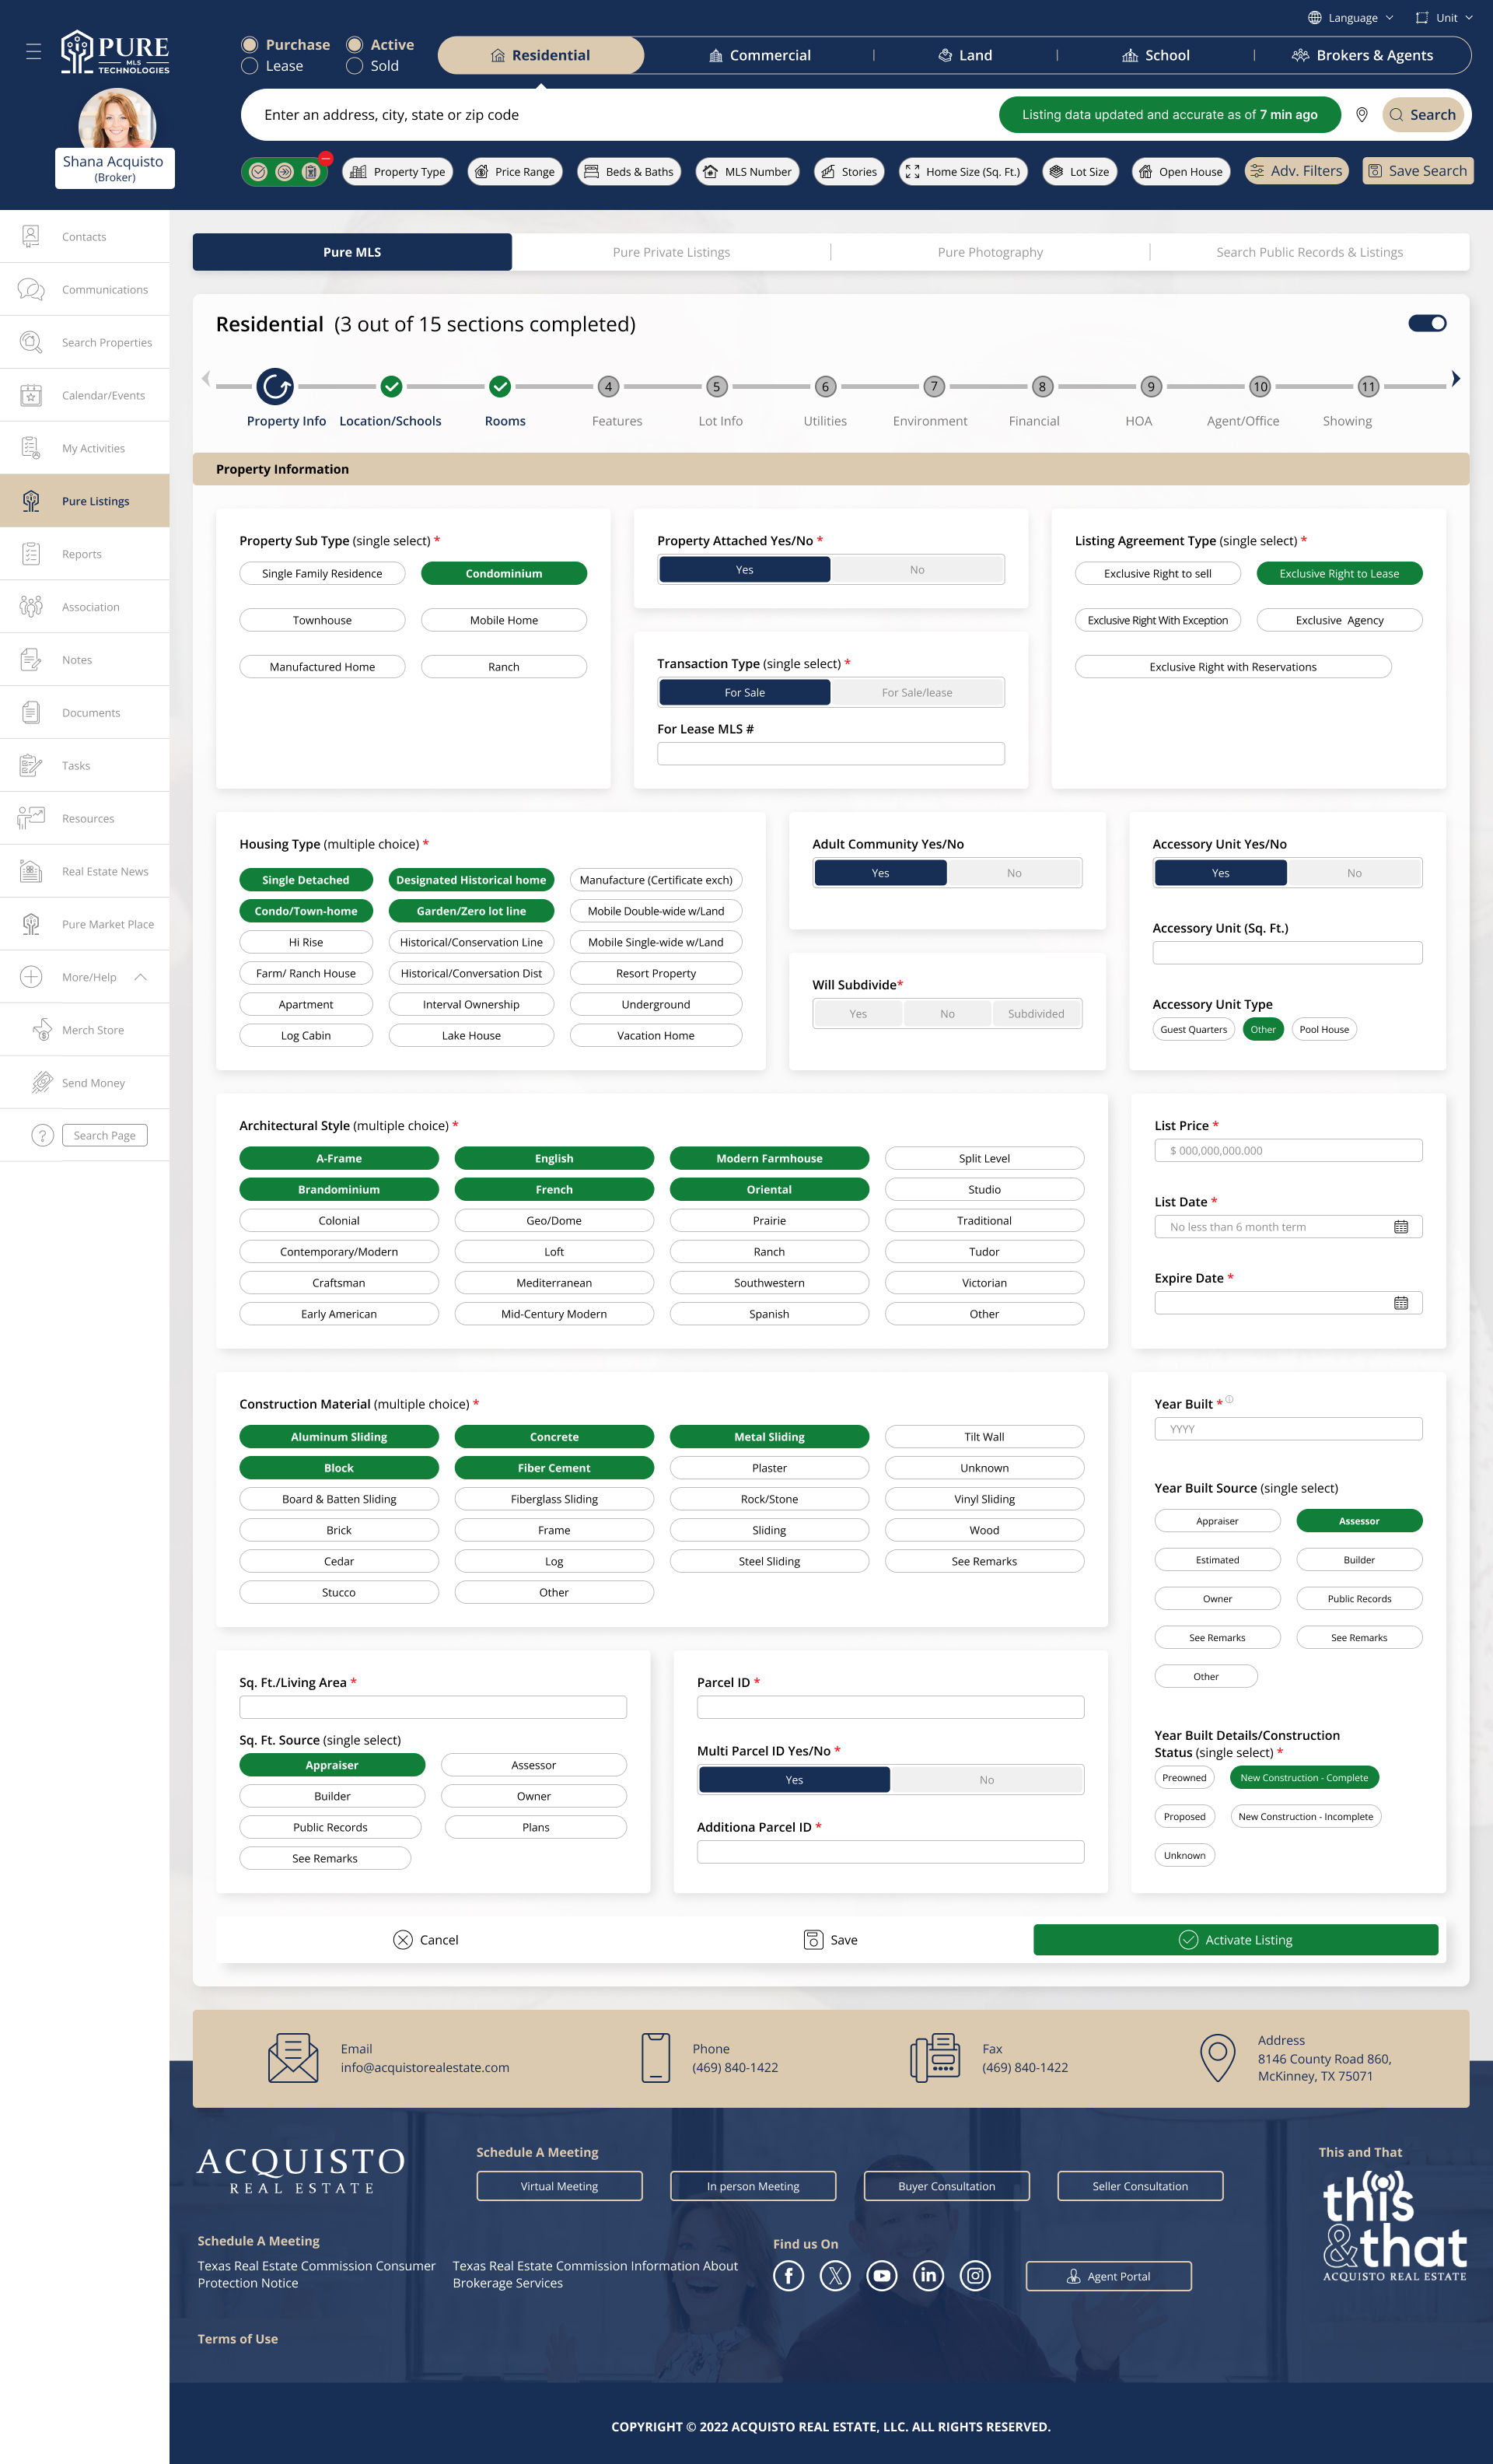1493x2464 pixels.
Task: Open the List Date calendar icon
Action: tap(1400, 1227)
